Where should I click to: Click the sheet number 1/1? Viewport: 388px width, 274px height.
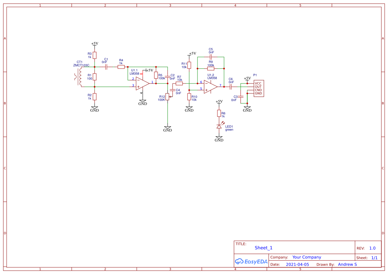pyautogui.click(x=374, y=258)
